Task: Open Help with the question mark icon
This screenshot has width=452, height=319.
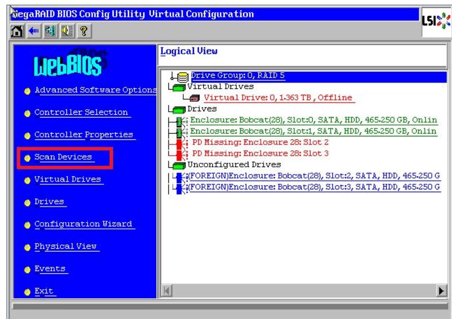Action: pos(84,31)
